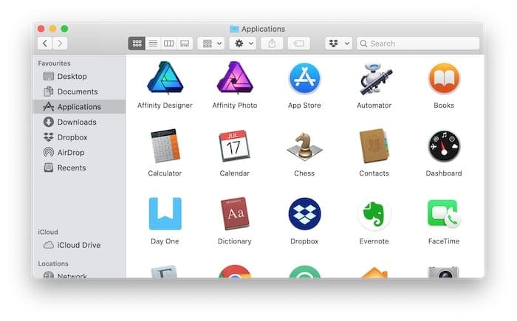
Task: Click the Applications folder icon in title bar
Action: pyautogui.click(x=234, y=29)
